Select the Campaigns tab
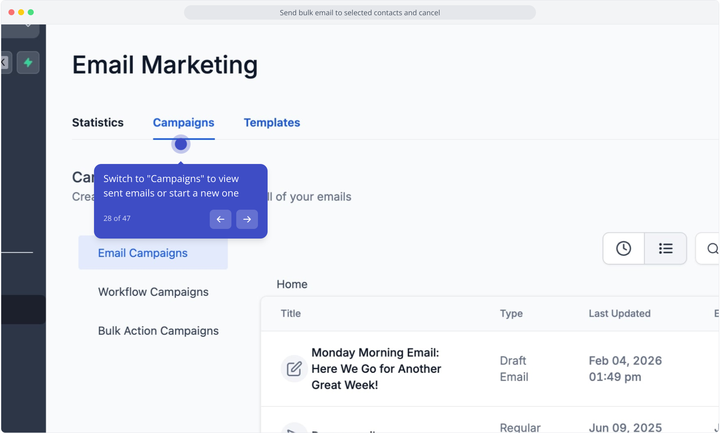720x433 pixels. (184, 123)
